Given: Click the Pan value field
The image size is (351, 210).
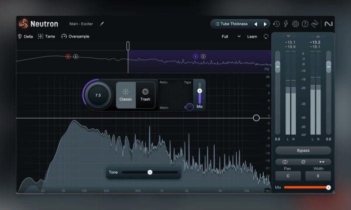Looking at the screenshot, I should click(288, 176).
